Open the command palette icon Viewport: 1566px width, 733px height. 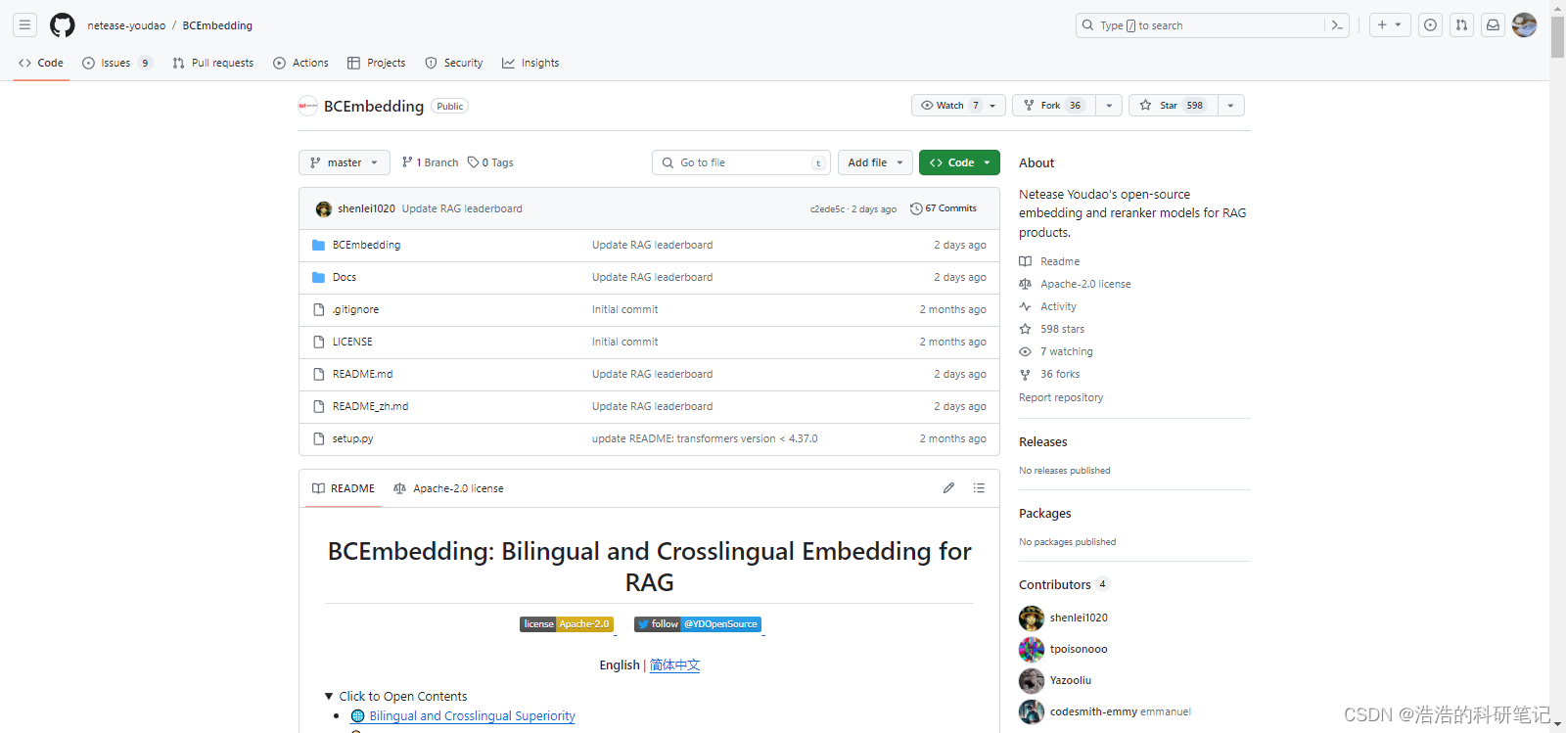[1337, 25]
